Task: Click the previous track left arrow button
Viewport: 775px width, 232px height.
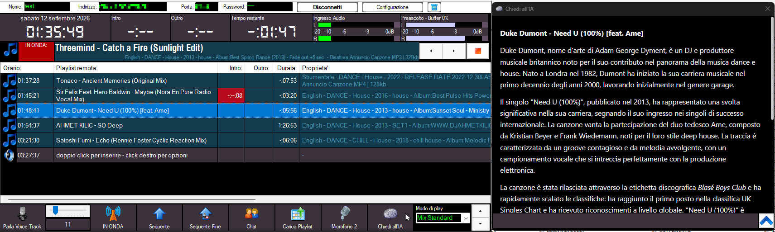Action: [x=431, y=51]
